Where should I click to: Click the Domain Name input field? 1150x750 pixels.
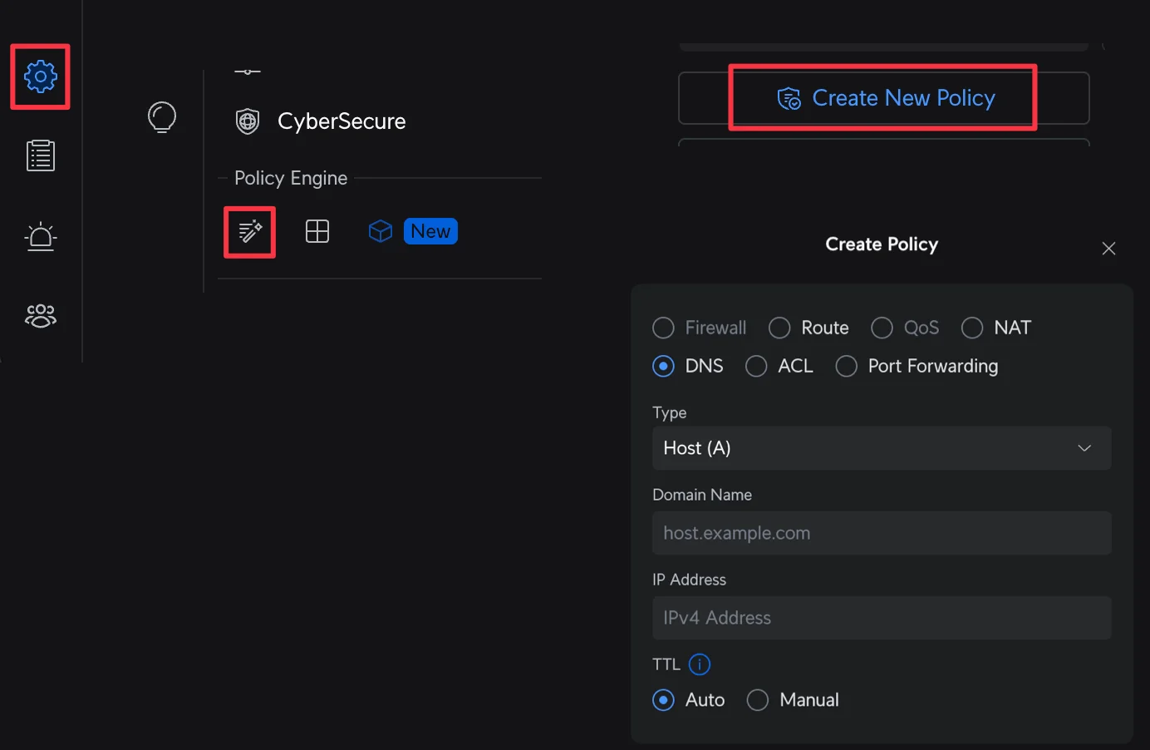[x=882, y=533]
